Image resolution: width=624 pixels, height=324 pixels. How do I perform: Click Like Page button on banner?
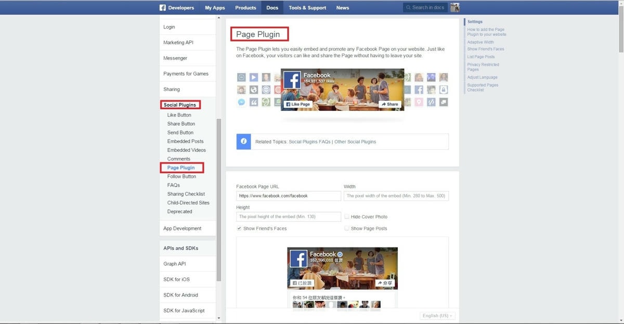coord(298,104)
